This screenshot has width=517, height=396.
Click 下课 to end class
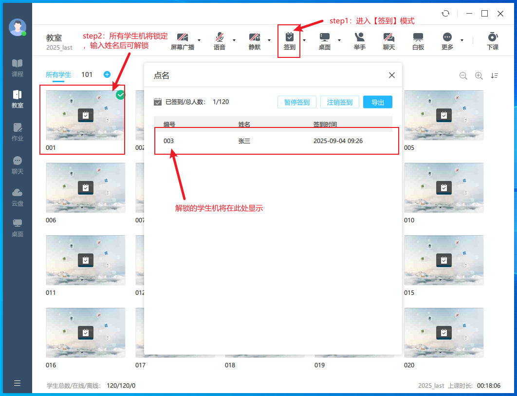point(492,40)
